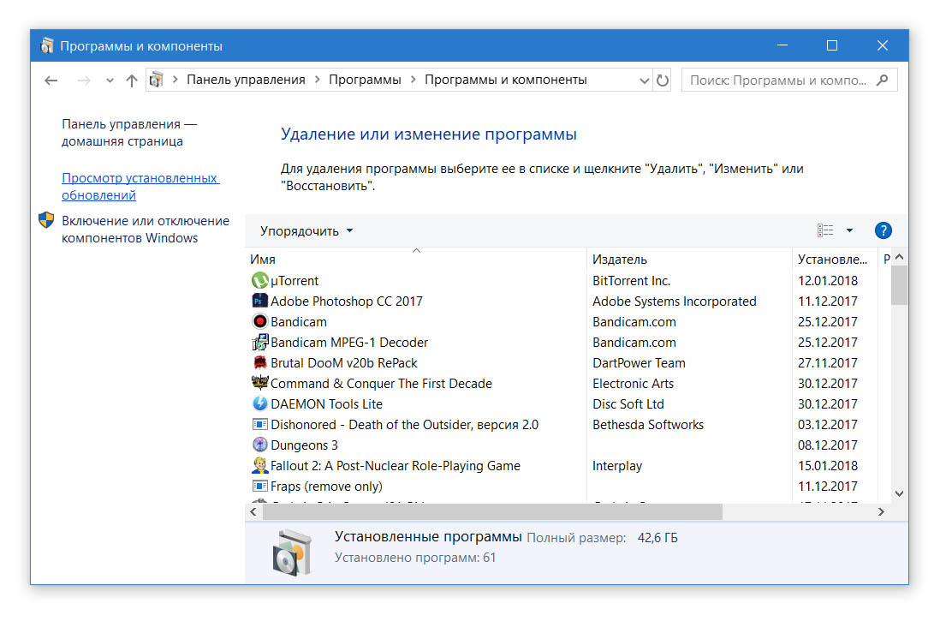The width and height of the screenshot is (952, 639).
Task: Click Программы и компоненты breadcrumb
Action: (506, 80)
